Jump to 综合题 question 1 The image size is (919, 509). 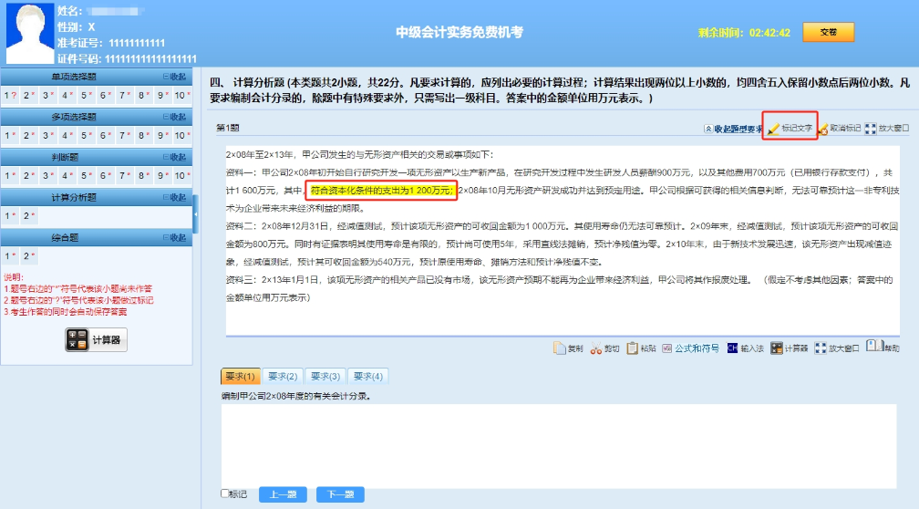tap(10, 255)
